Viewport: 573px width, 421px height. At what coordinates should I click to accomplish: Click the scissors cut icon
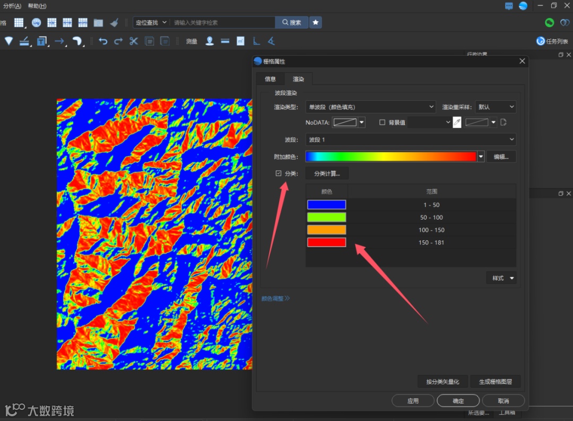tap(134, 41)
